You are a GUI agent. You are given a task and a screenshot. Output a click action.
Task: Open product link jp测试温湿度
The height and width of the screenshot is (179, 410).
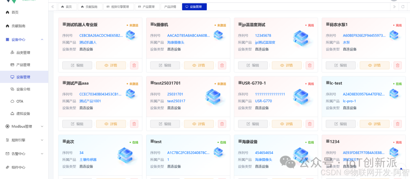coord(265,43)
